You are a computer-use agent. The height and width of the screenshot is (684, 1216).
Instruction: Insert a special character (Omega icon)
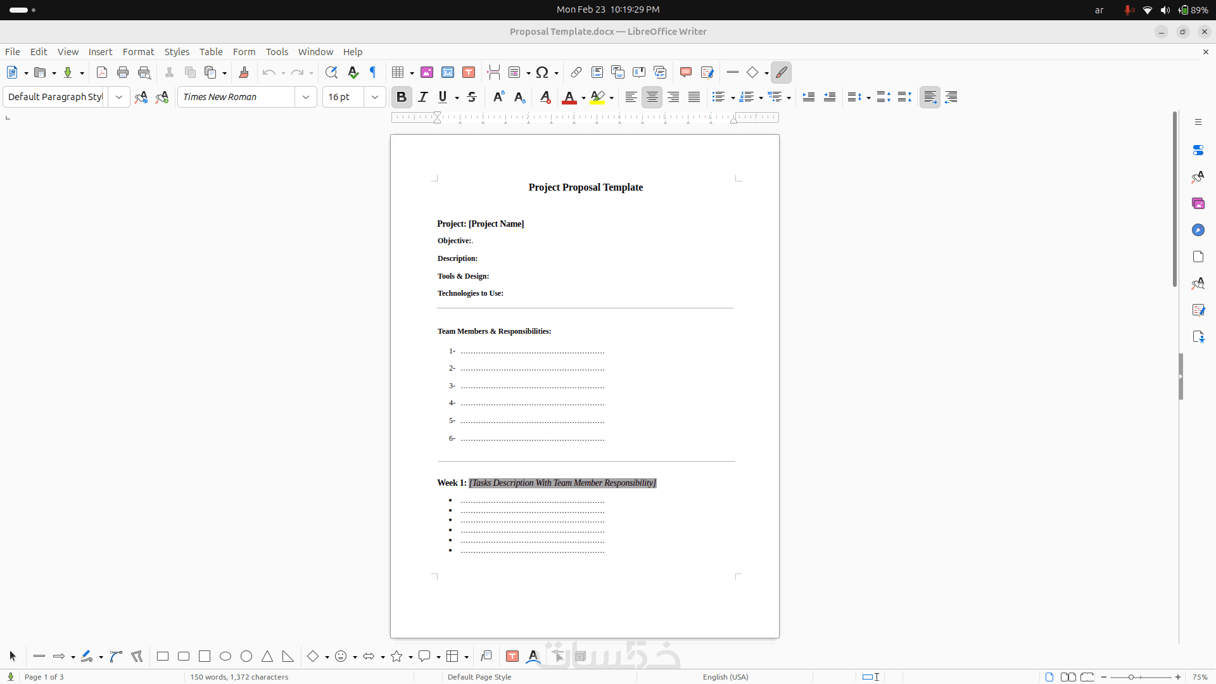click(x=542, y=72)
